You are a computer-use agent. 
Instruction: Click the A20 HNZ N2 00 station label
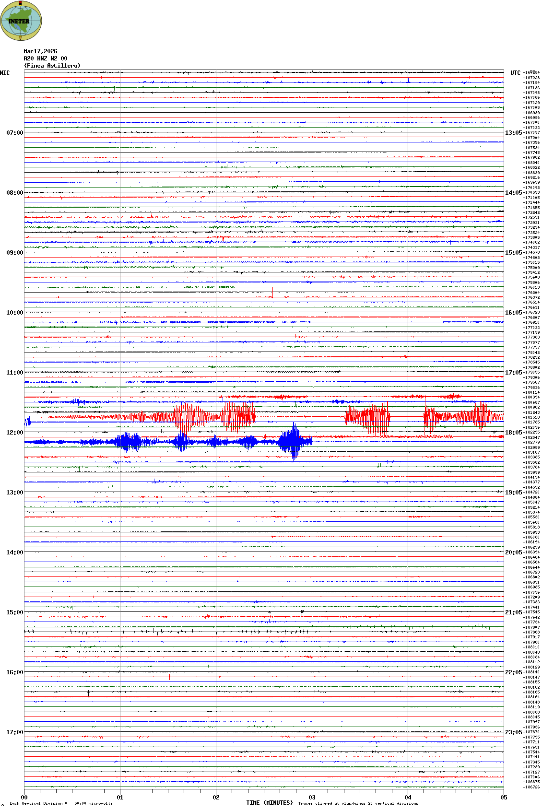point(46,59)
